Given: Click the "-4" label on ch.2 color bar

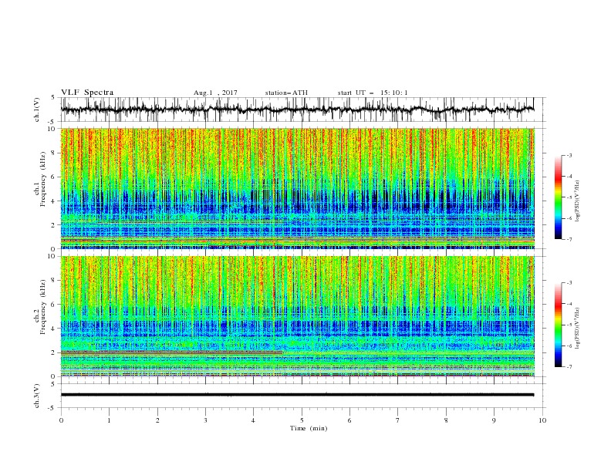Looking at the screenshot, I should point(569,304).
